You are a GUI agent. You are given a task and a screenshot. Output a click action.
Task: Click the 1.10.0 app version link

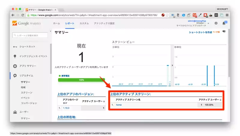click(66, 108)
